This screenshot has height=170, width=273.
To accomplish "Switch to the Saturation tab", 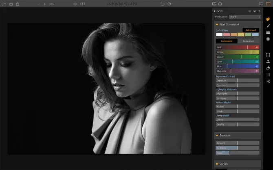I will coord(248,41).
